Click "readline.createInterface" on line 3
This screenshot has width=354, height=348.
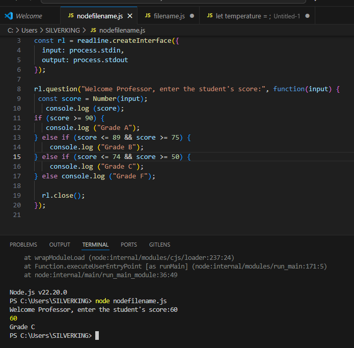pyautogui.click(x=124, y=41)
